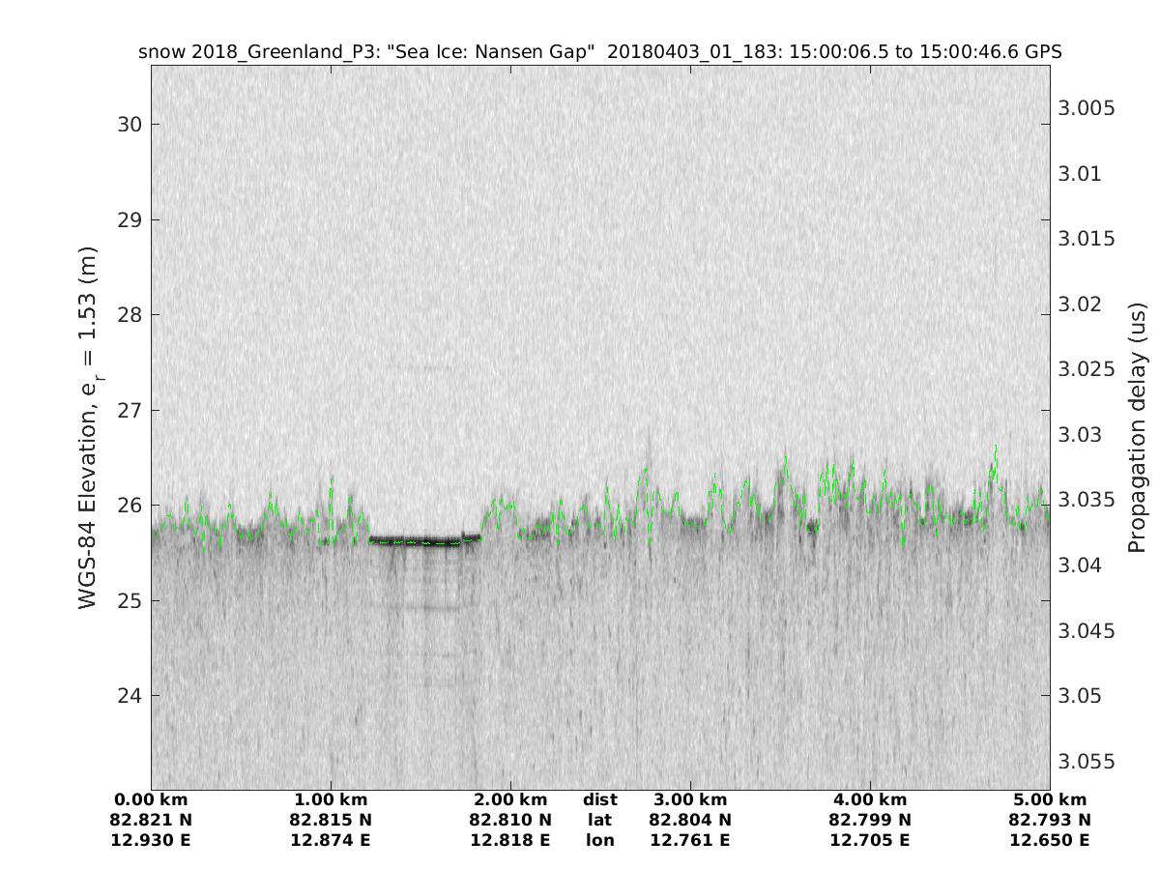This screenshot has height=870, width=1160.
Task: Click the 3.055 propagation delay tick label
Action: click(x=1087, y=762)
